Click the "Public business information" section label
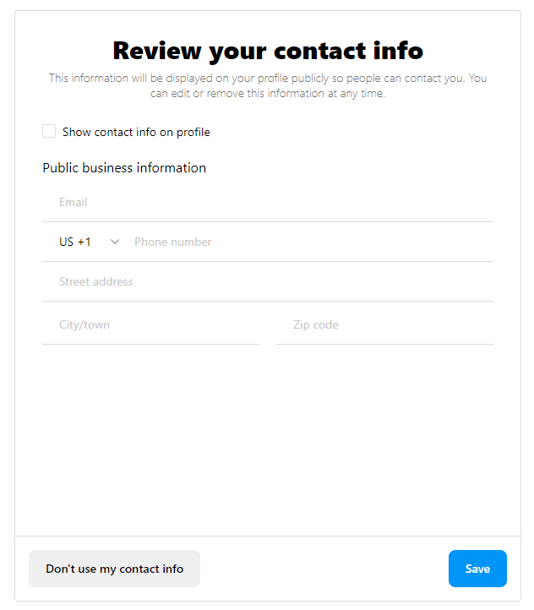 (x=124, y=168)
